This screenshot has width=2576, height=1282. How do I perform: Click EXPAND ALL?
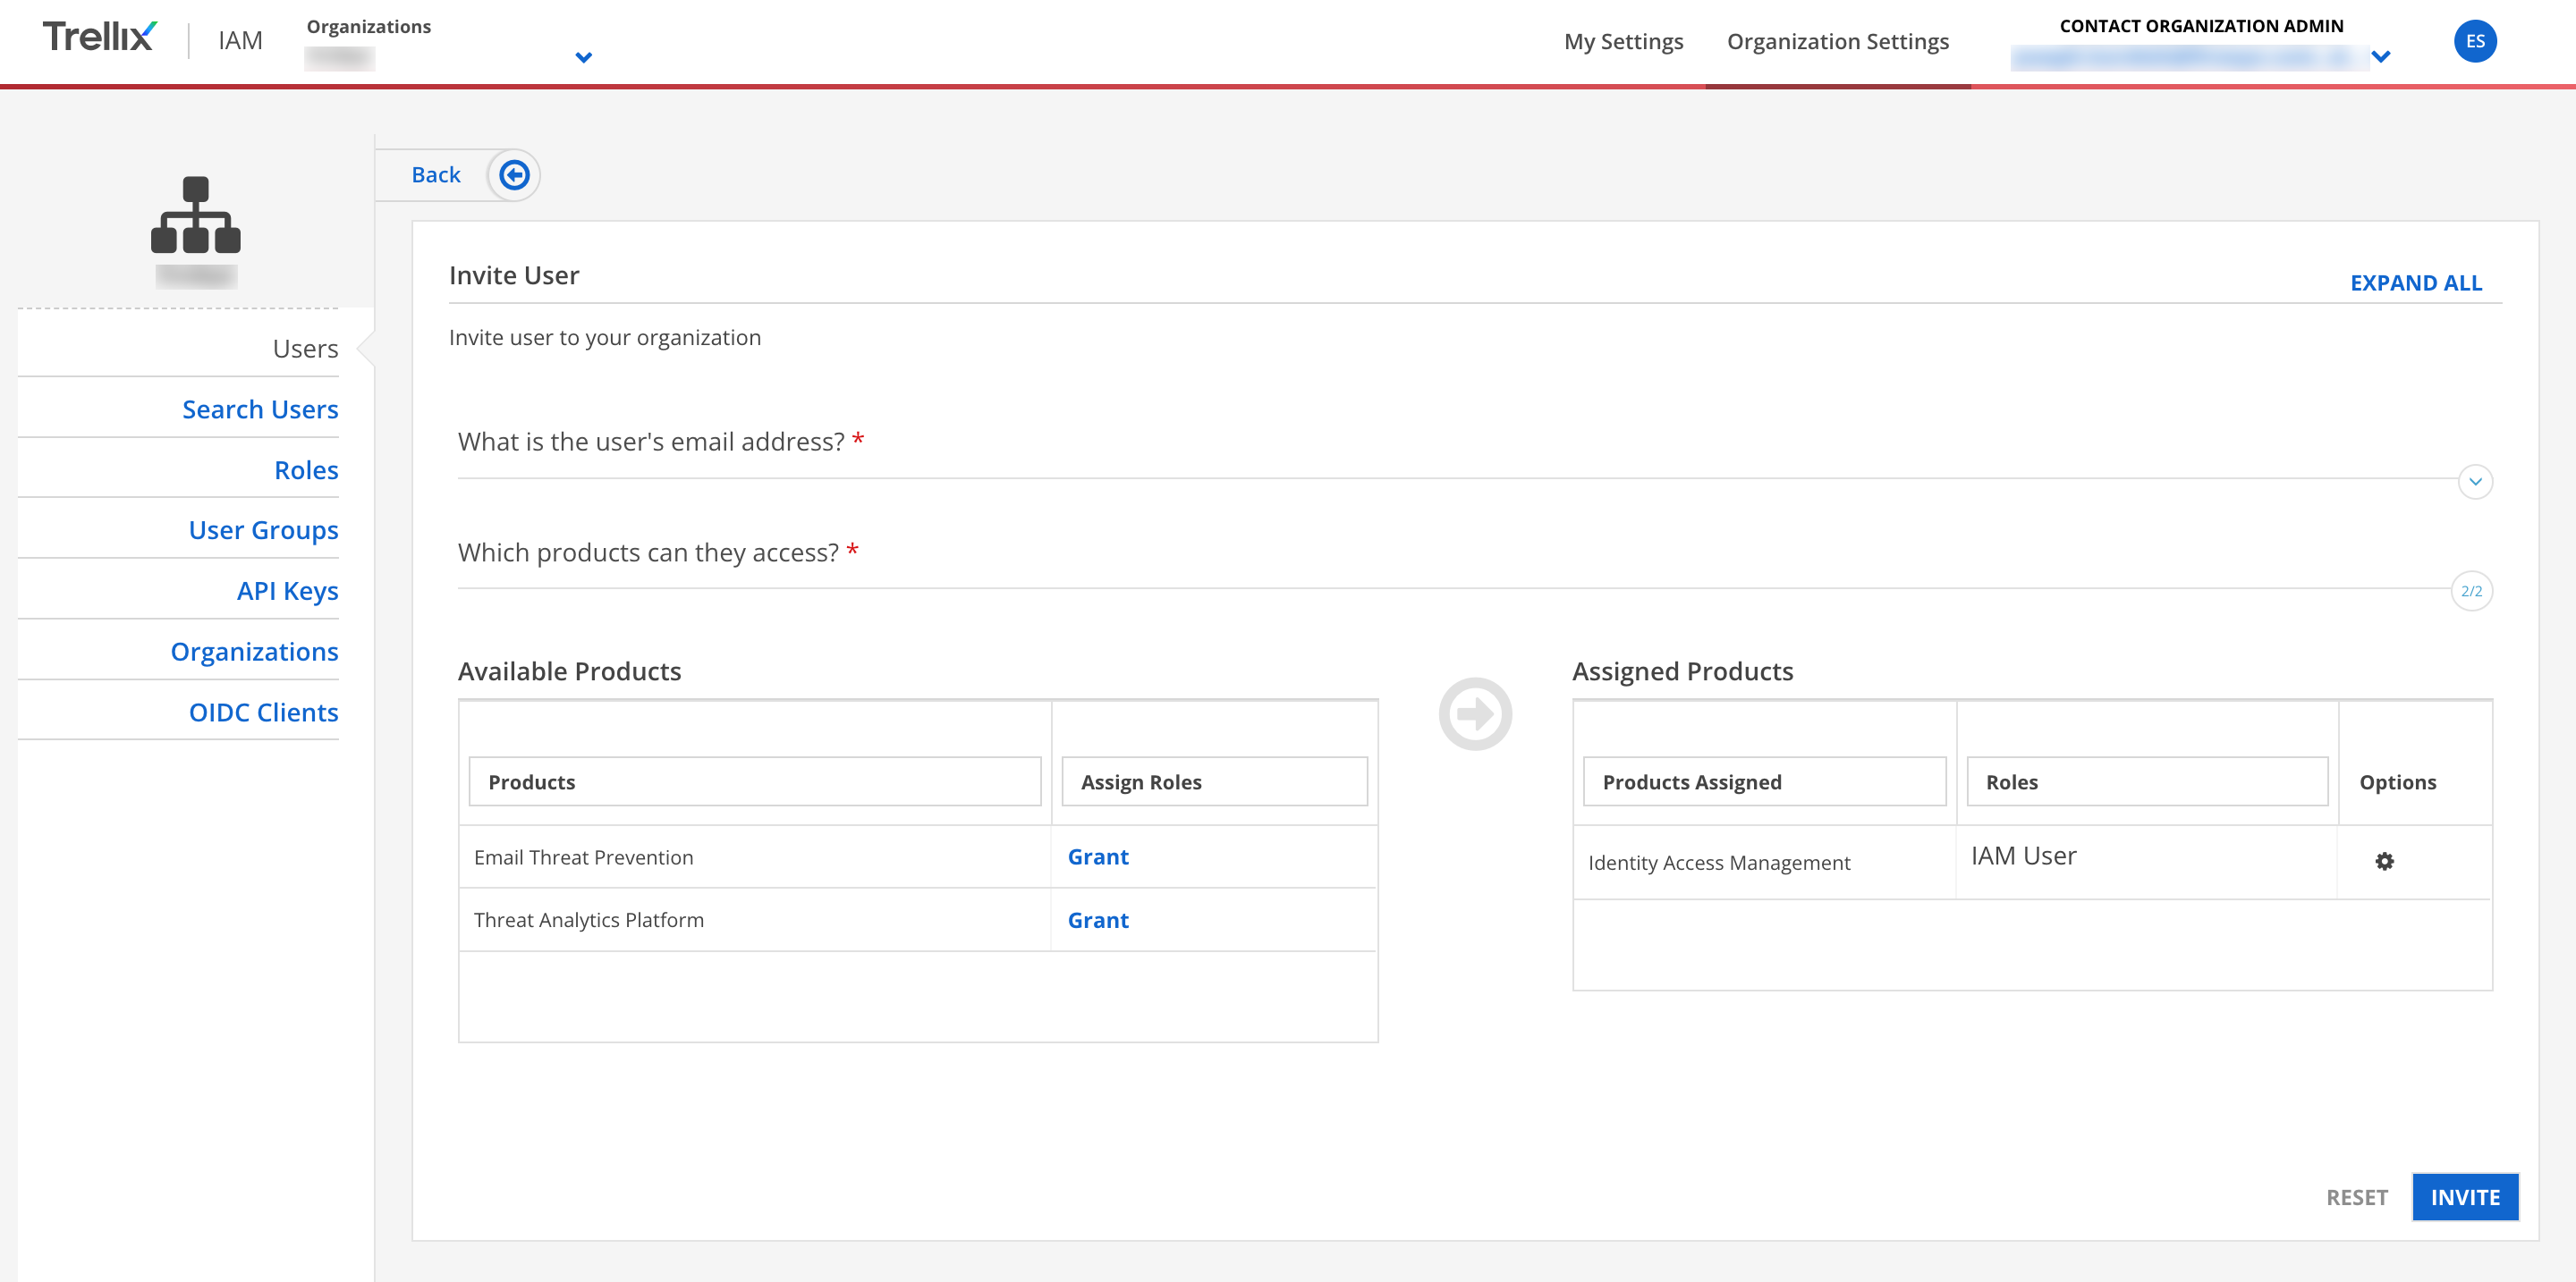pyautogui.click(x=2416, y=283)
